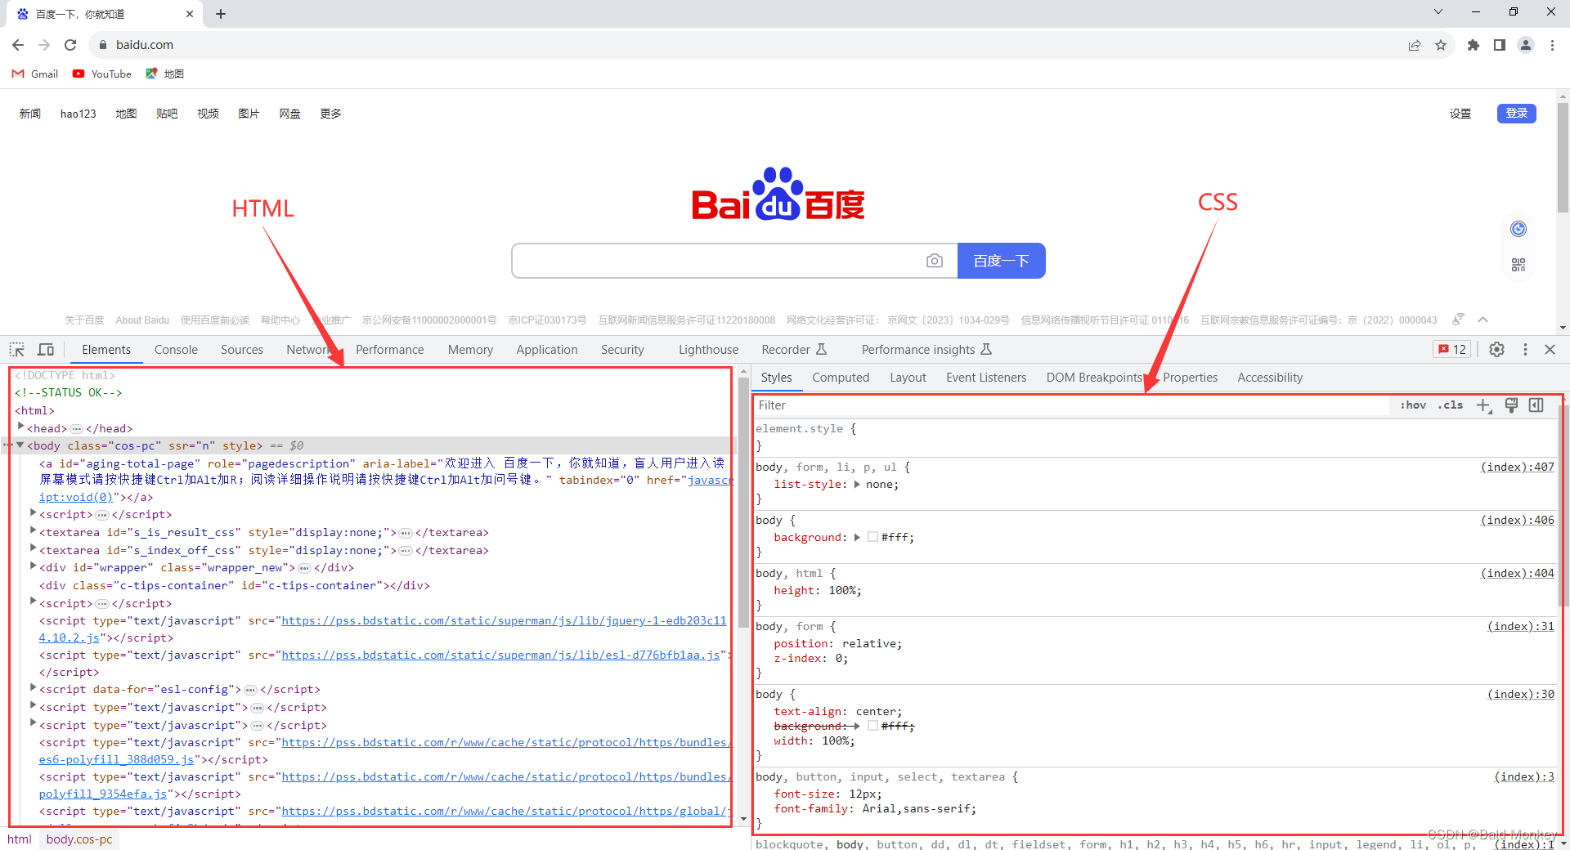Select body.cos-pc in the breadcrumb
The width and height of the screenshot is (1570, 850).
(x=79, y=839)
